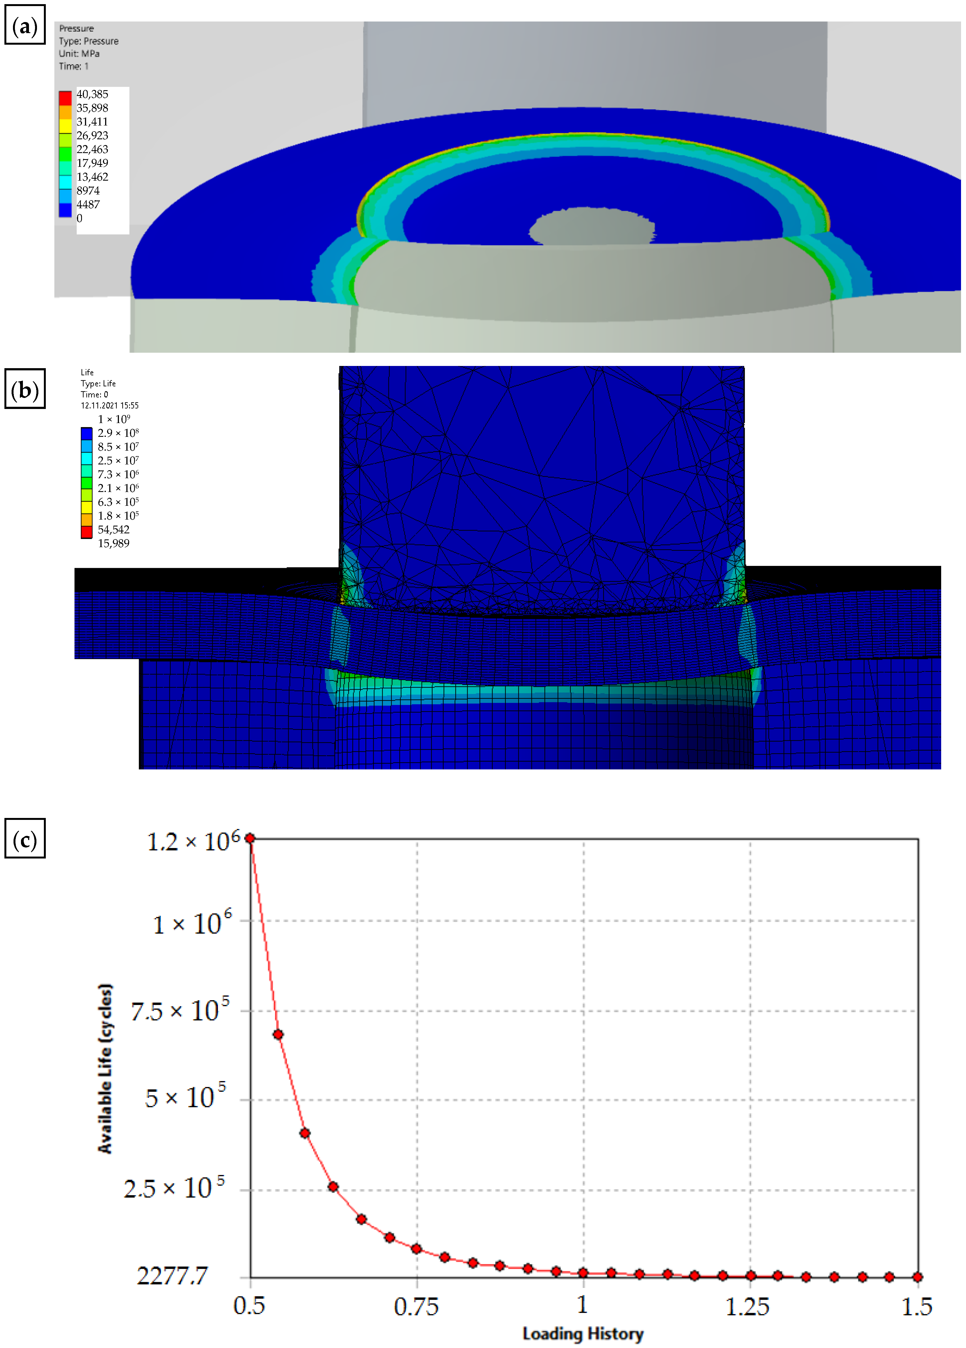Click the red 40,385 pressure legend swatch
This screenshot has height=1348, width=966.
coord(65,98)
